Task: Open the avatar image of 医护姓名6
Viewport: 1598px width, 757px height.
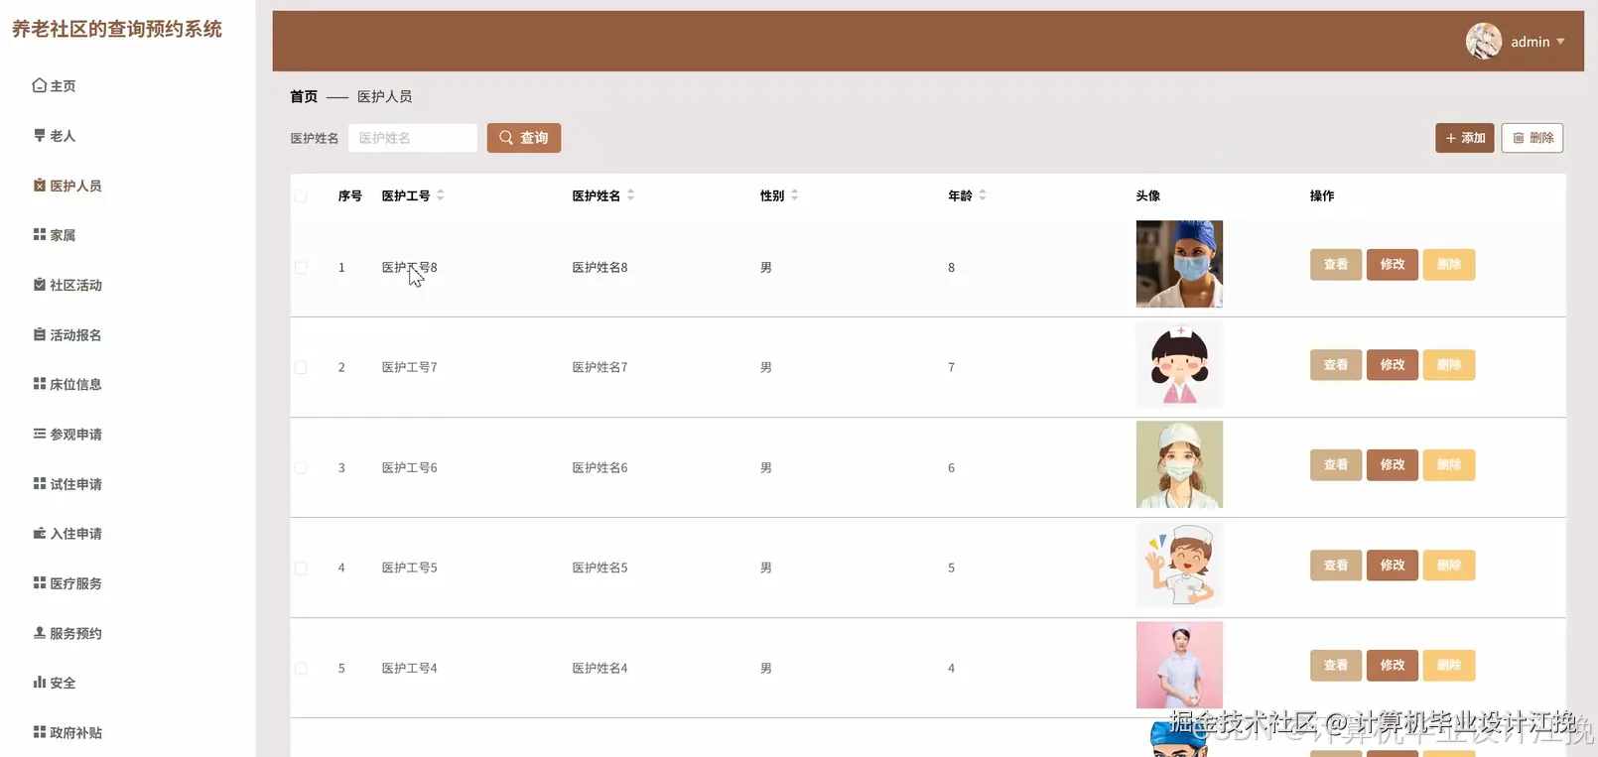Action: (1179, 464)
